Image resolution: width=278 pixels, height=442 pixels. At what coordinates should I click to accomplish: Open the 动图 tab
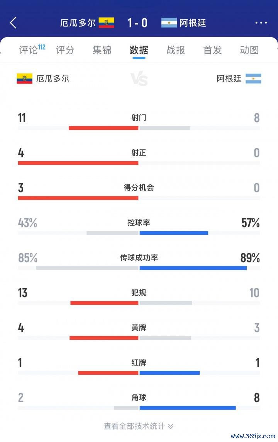pyautogui.click(x=249, y=50)
